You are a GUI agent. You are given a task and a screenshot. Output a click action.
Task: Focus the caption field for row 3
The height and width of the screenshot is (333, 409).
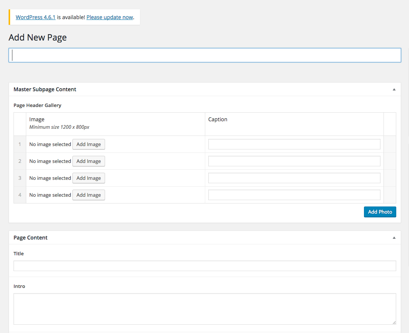click(294, 178)
